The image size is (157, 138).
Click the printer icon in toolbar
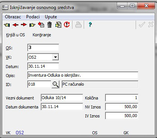(x=78, y=25)
